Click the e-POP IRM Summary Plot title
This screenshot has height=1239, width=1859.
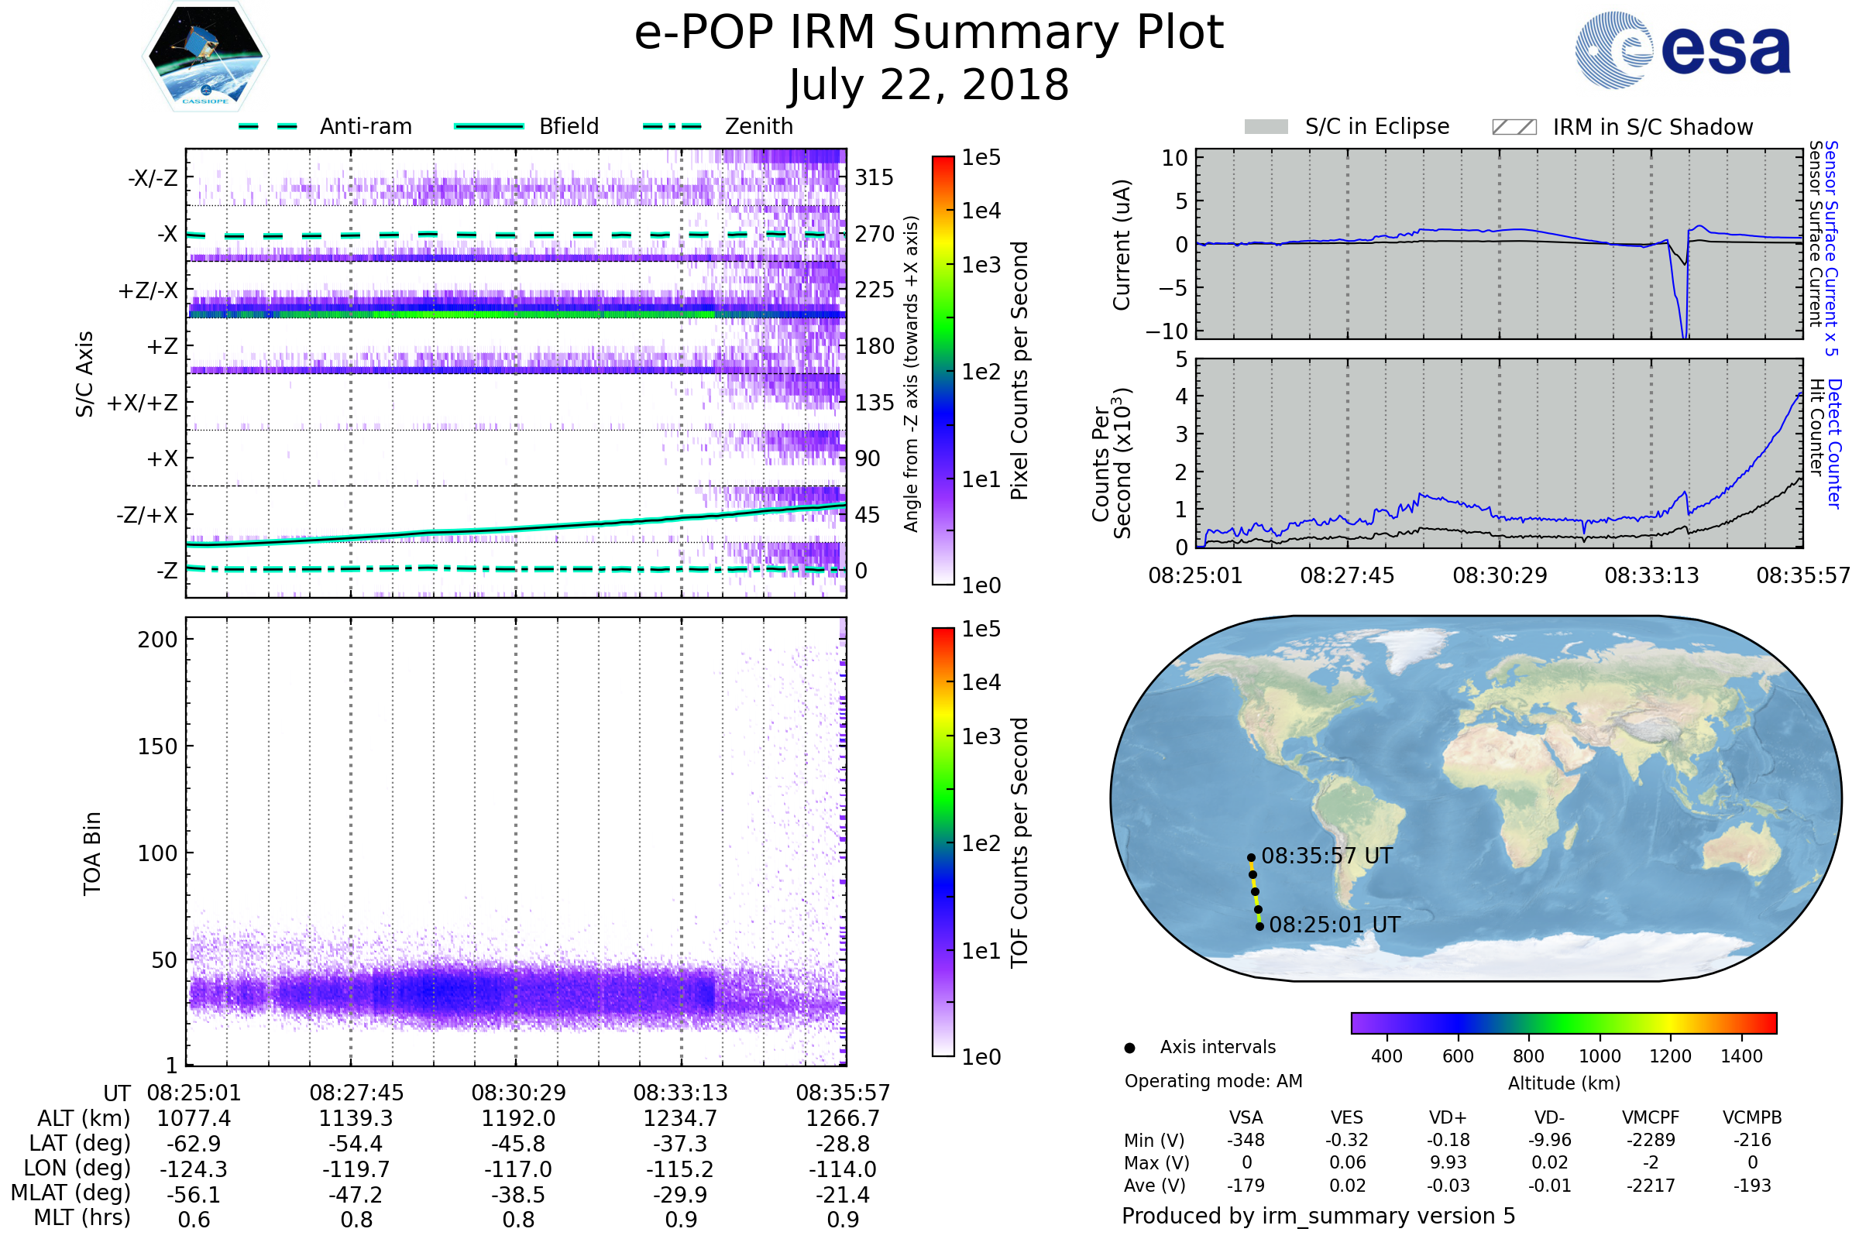point(929,33)
